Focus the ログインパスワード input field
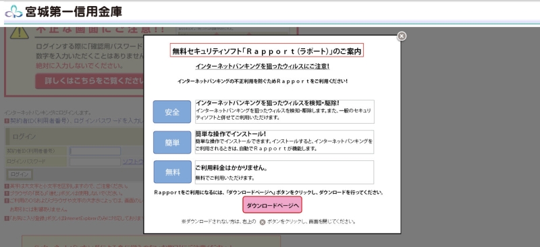 click(x=95, y=162)
